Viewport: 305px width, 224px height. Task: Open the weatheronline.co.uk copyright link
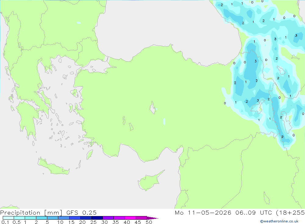279,221
